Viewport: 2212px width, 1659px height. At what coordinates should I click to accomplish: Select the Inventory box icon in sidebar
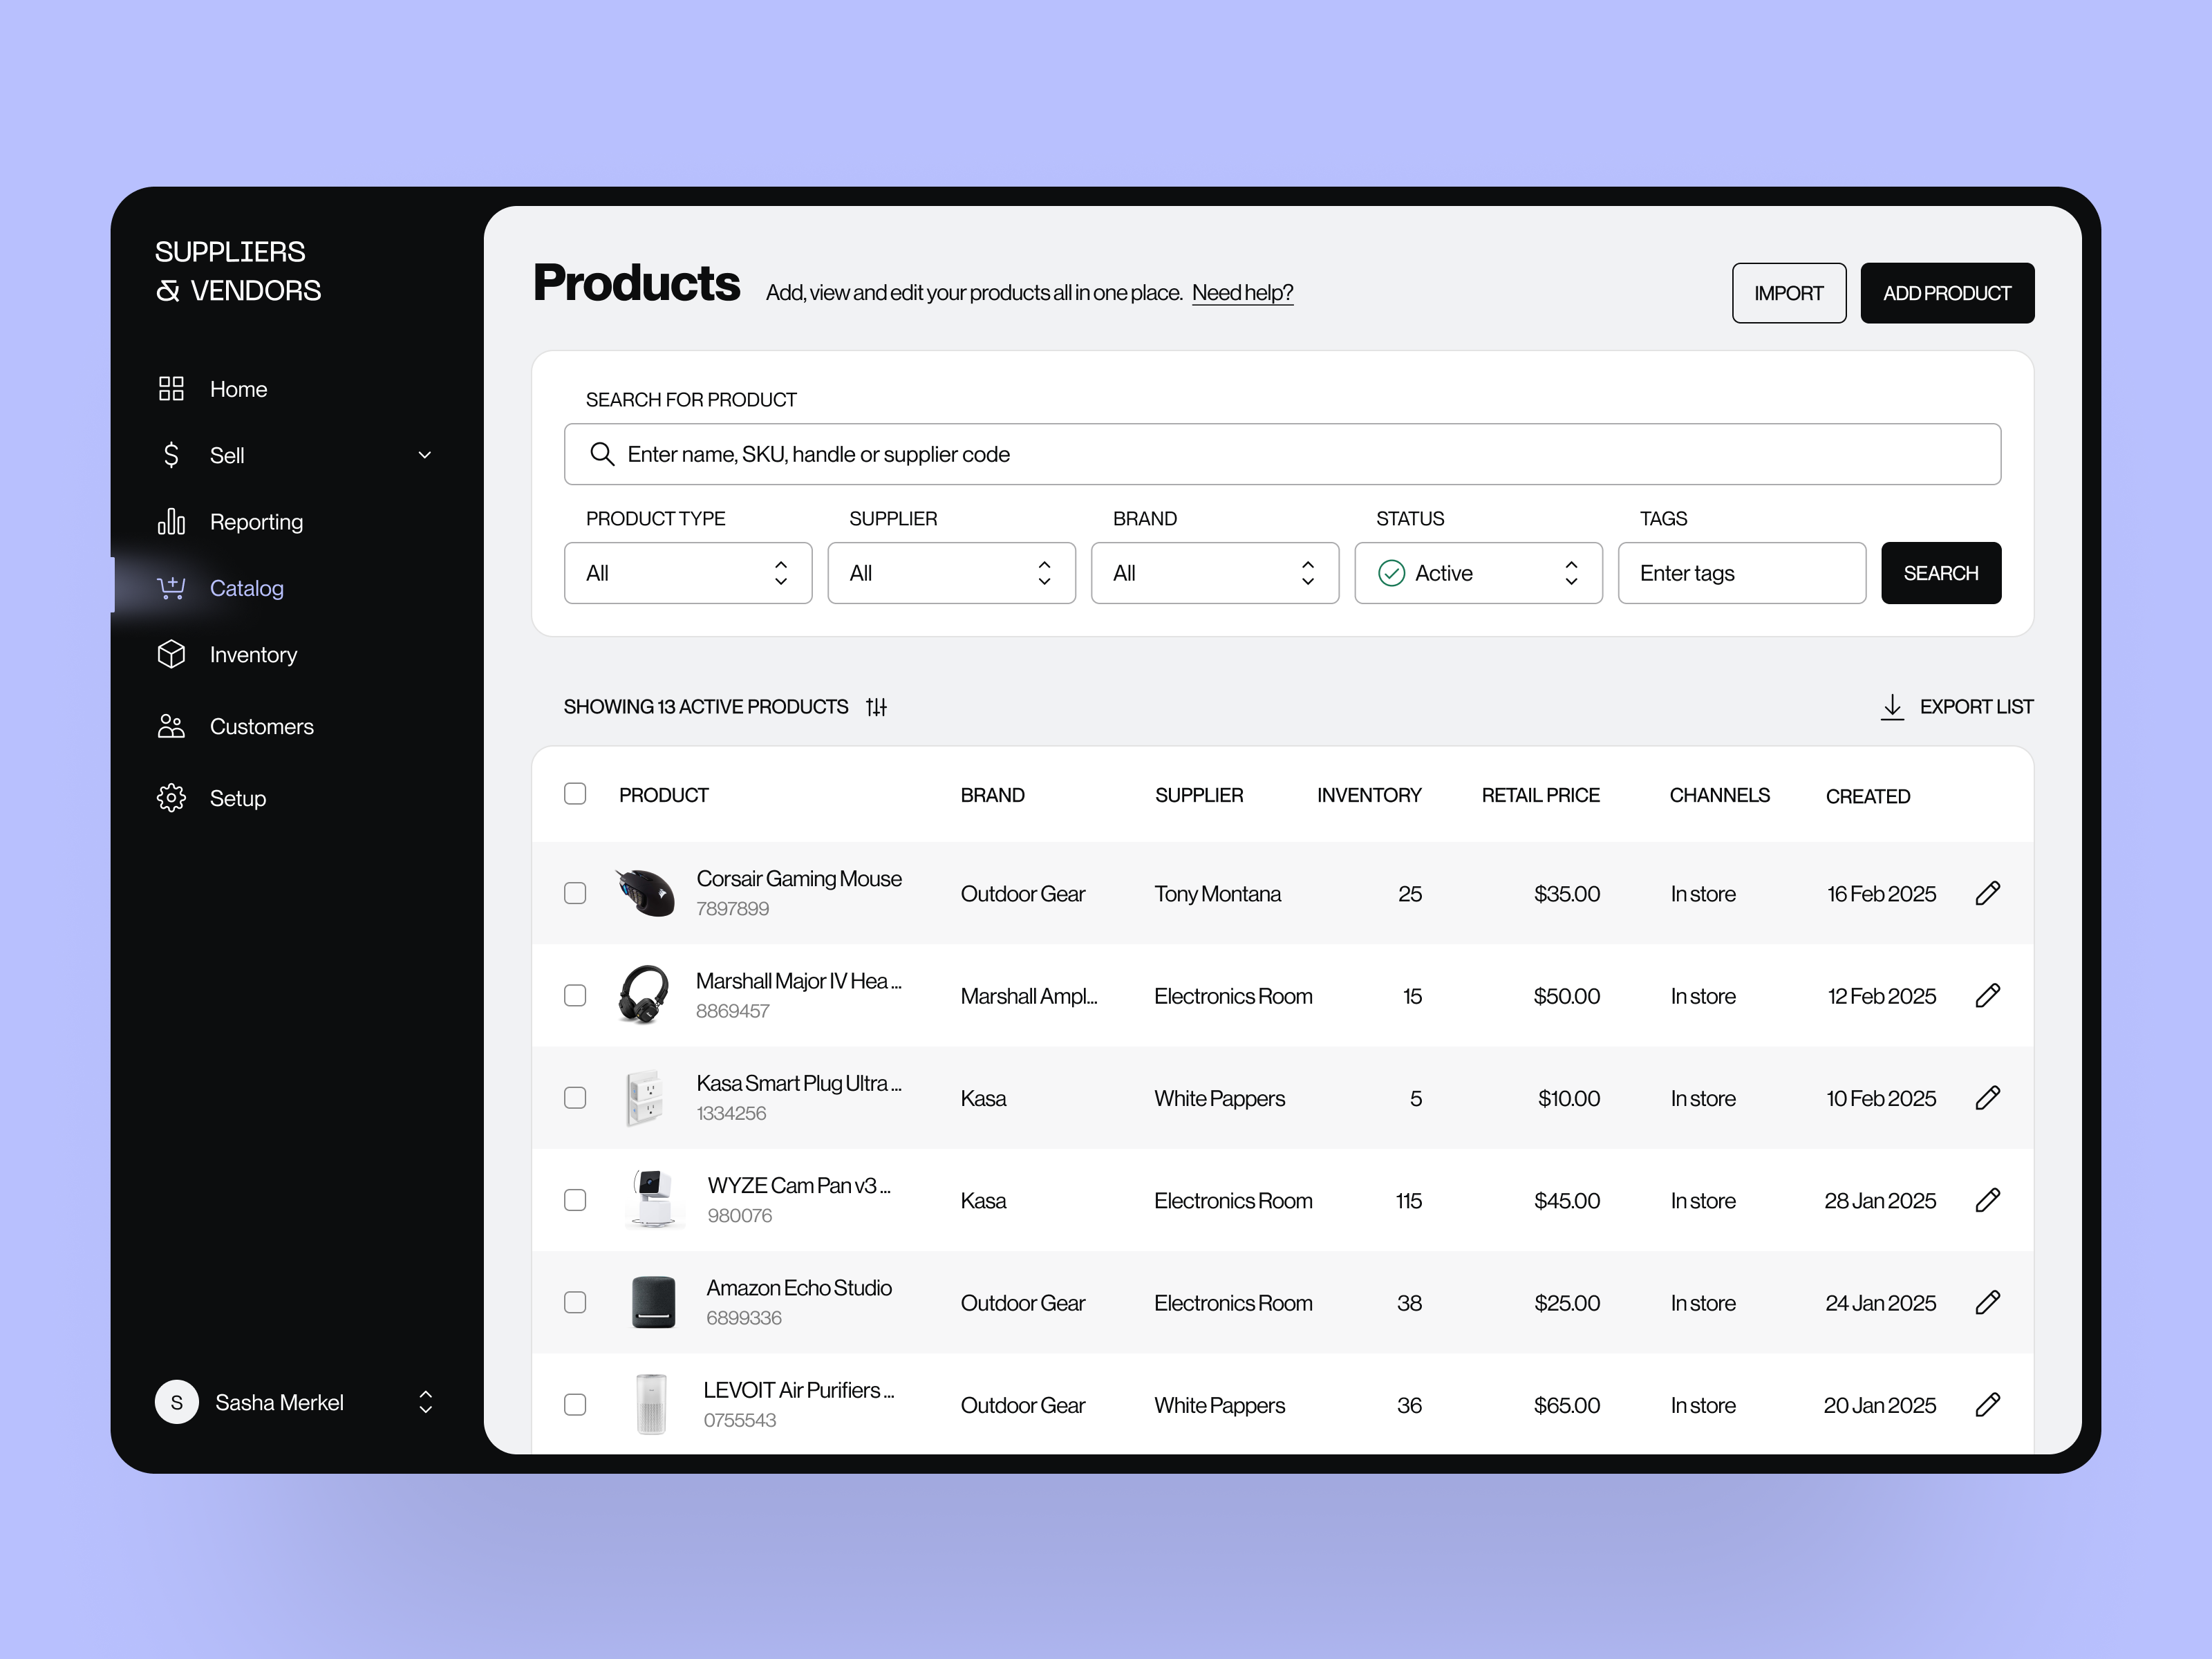click(171, 654)
